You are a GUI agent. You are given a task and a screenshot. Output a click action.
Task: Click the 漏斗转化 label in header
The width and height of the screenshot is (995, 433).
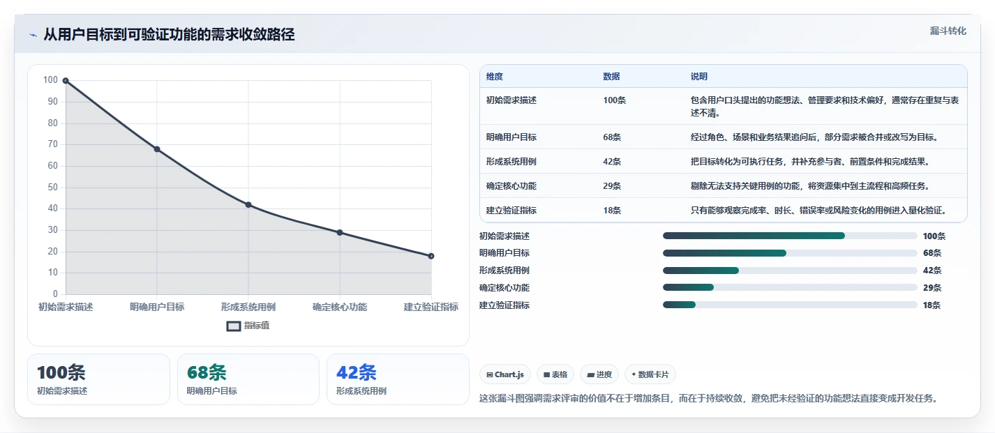point(948,31)
